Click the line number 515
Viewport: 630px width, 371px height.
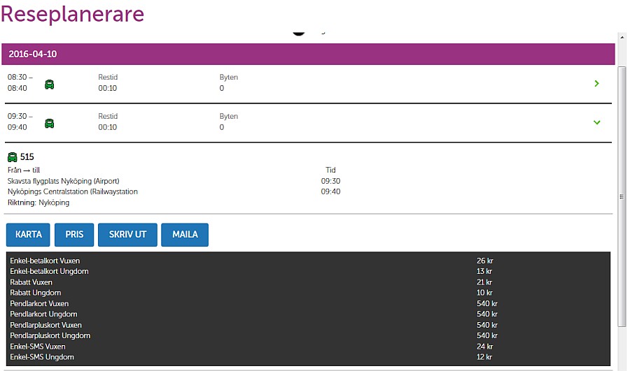point(27,157)
